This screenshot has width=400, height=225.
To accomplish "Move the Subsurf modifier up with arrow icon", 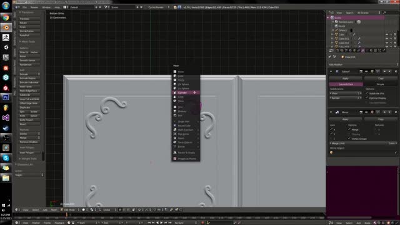I will pyautogui.click(x=385, y=71).
